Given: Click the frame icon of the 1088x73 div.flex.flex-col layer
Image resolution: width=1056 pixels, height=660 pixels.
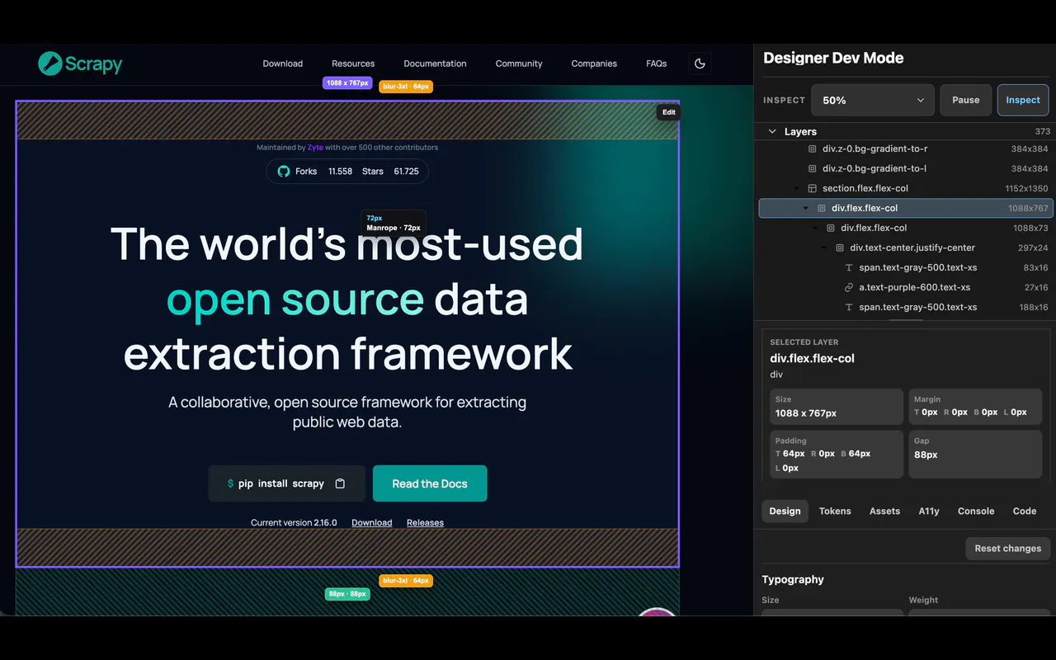Looking at the screenshot, I should 831,229.
